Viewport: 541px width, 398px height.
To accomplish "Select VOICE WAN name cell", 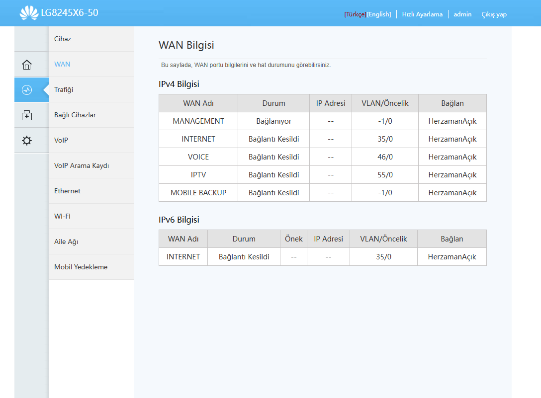I will (198, 157).
